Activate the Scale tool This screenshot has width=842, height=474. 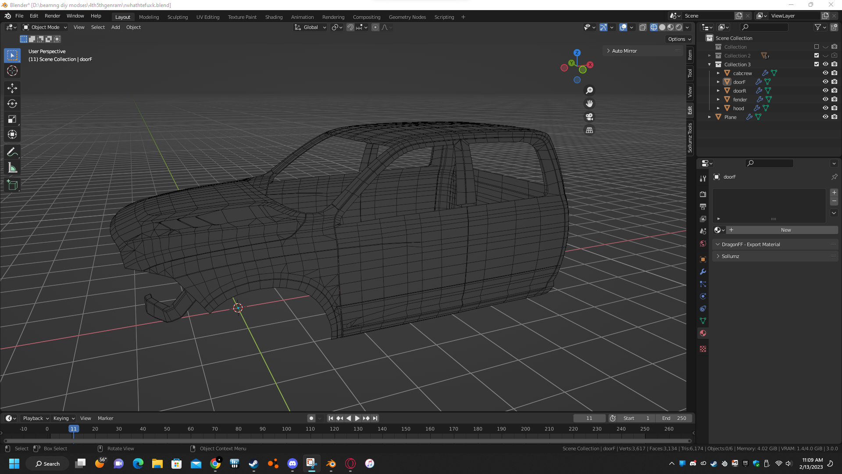point(12,119)
